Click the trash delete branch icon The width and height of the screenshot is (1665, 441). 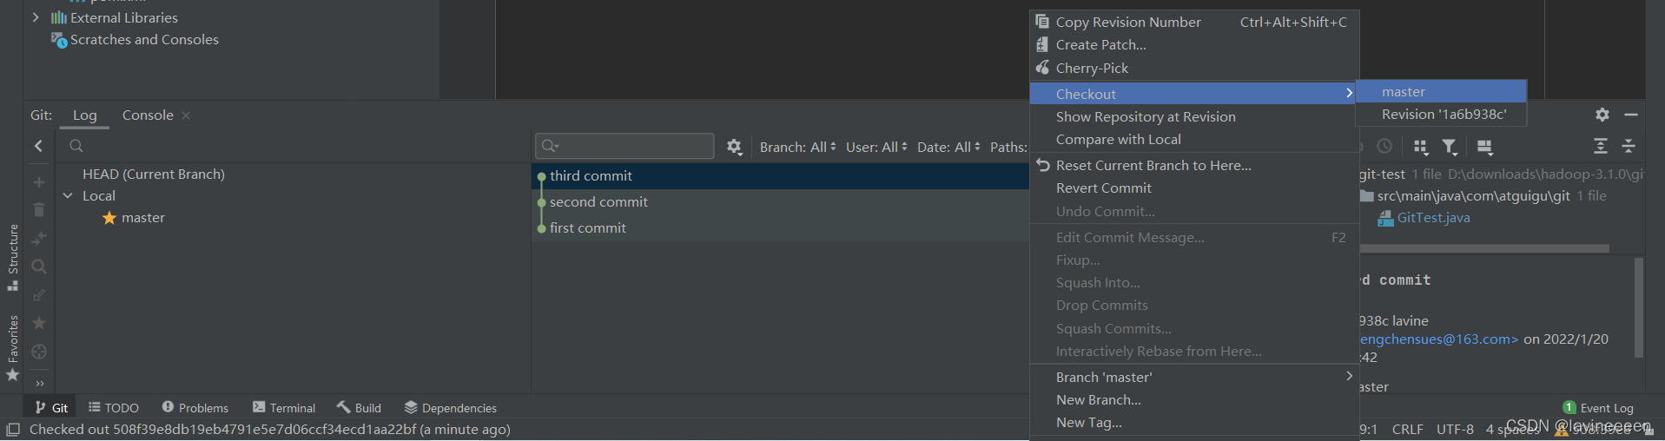(38, 210)
